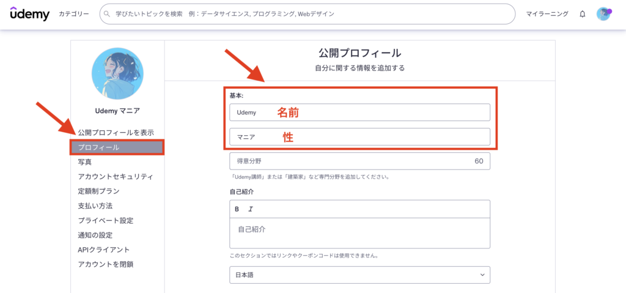
Task: Select 公開プロフィールを表示 in sidebar
Action: [x=116, y=133]
